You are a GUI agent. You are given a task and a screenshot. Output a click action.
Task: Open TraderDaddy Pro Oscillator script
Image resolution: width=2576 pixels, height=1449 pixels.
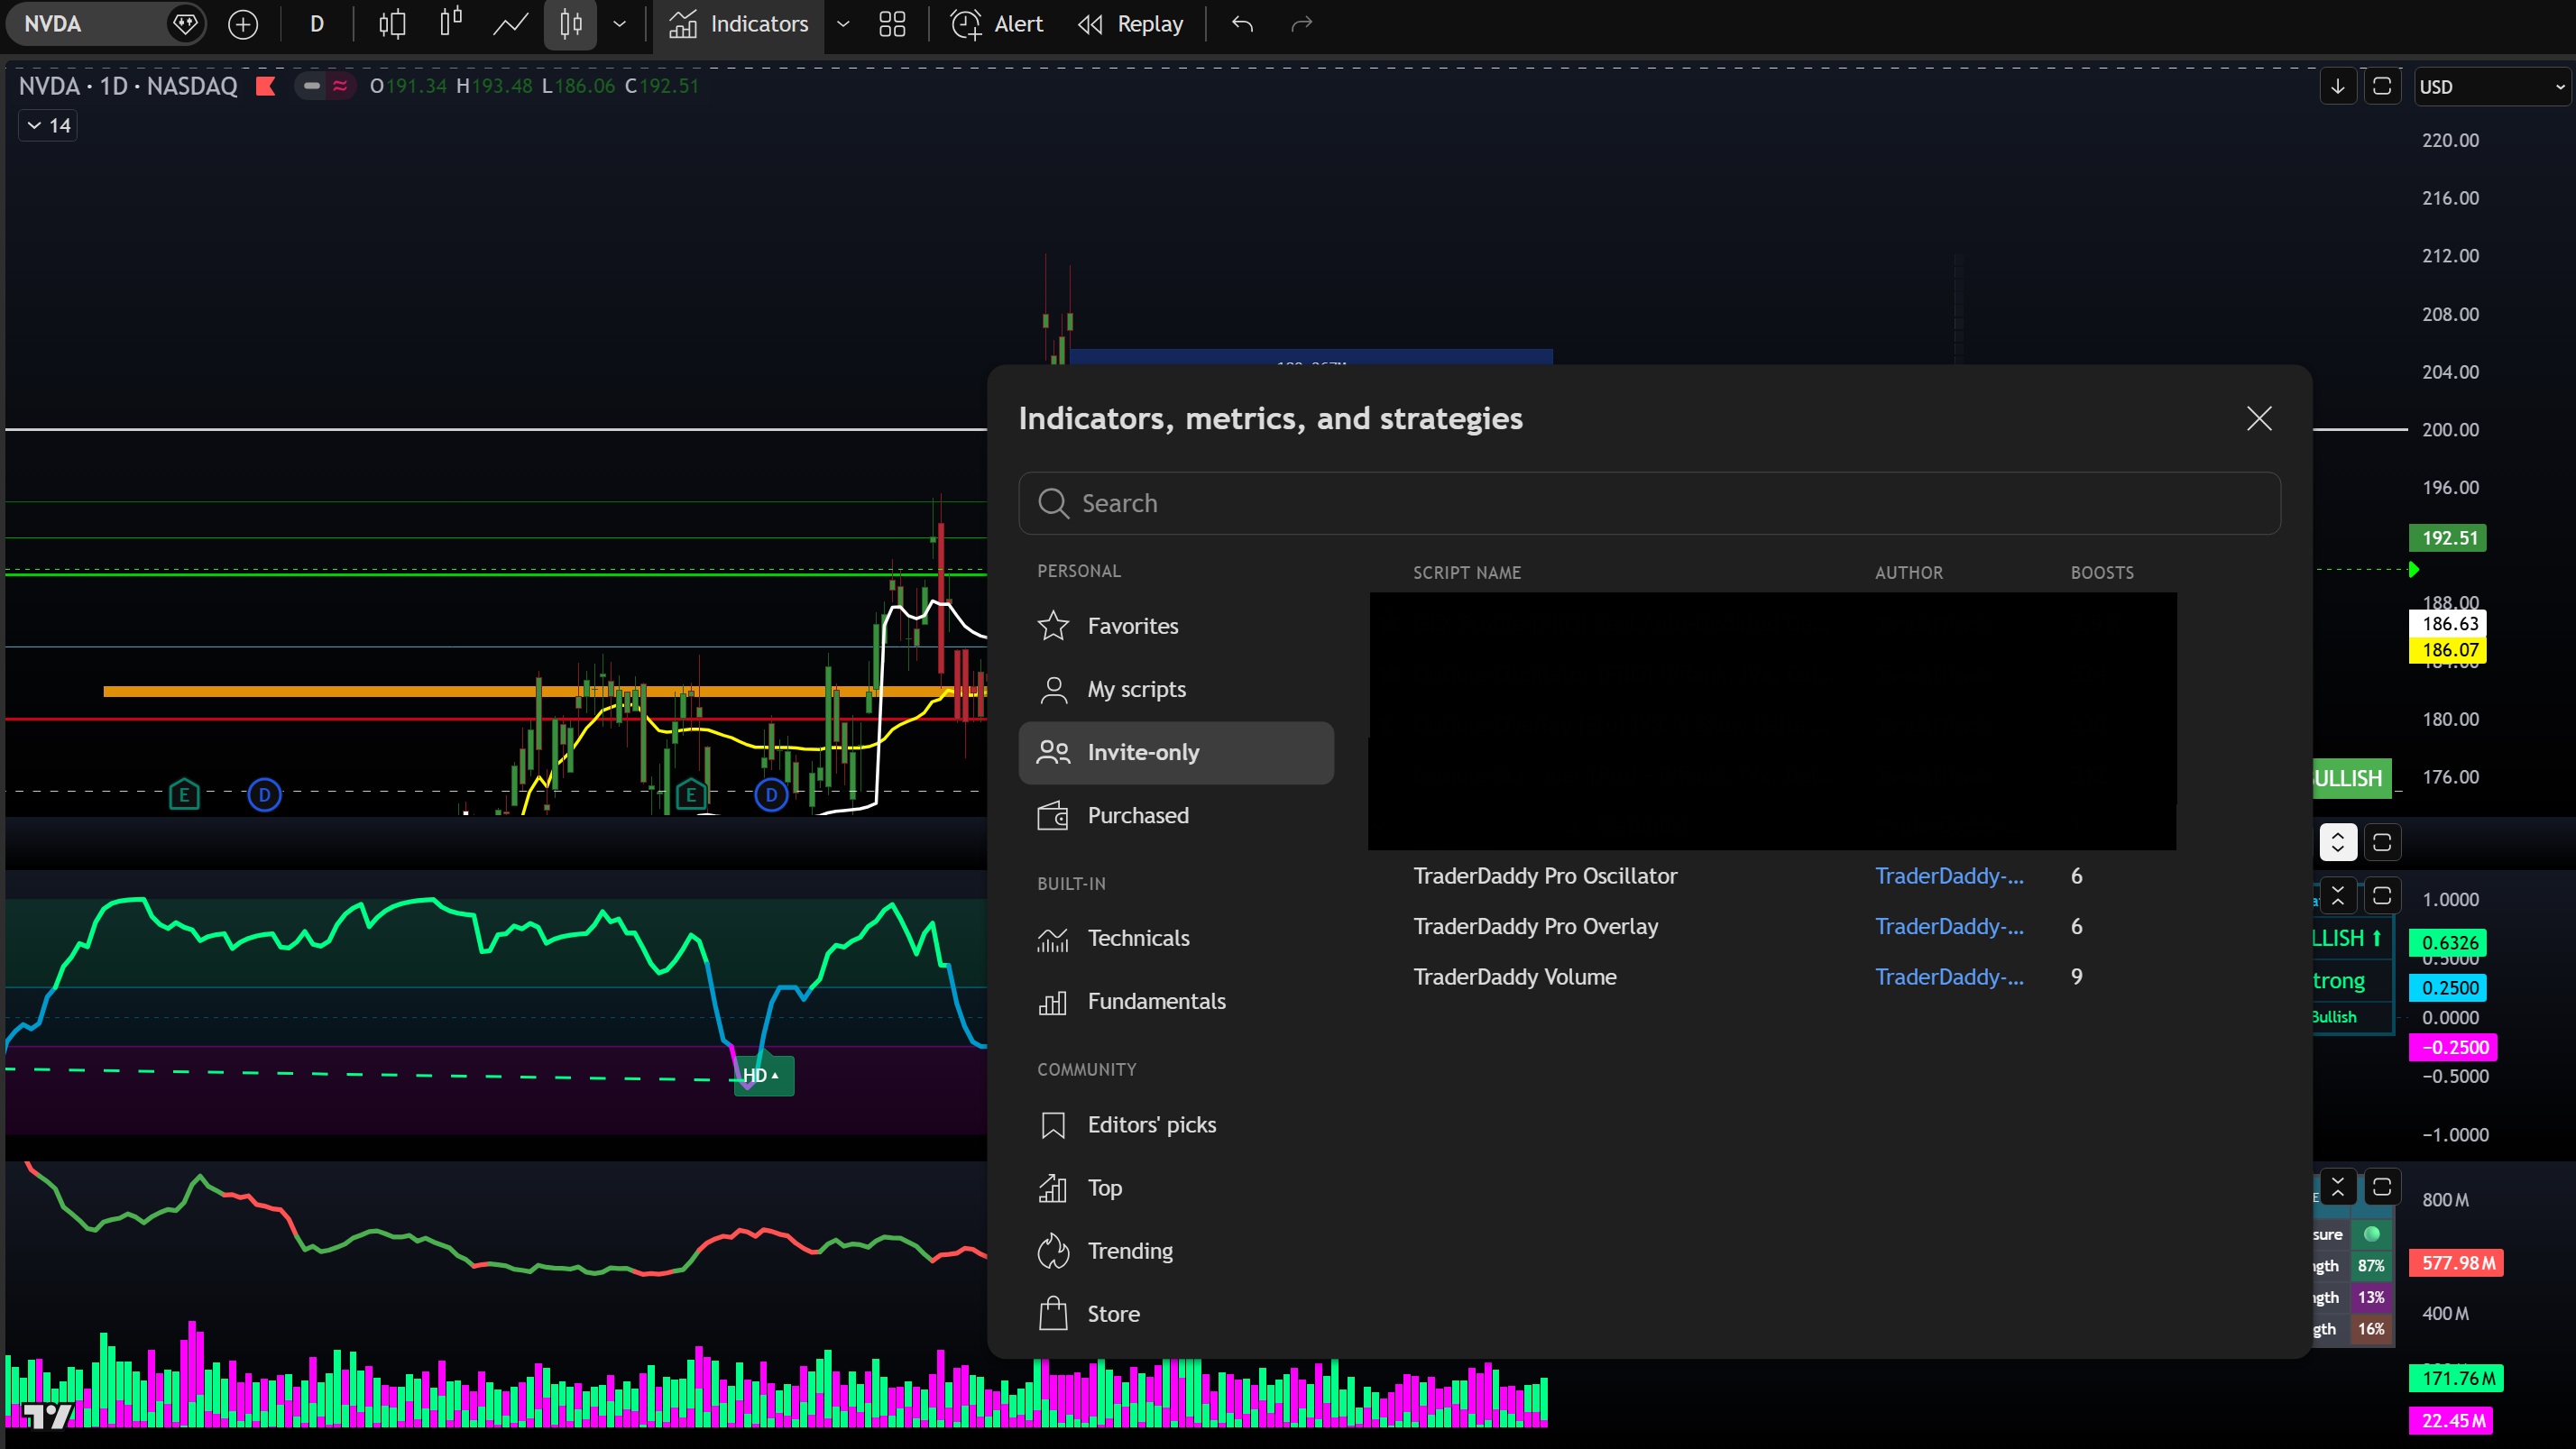[1545, 875]
